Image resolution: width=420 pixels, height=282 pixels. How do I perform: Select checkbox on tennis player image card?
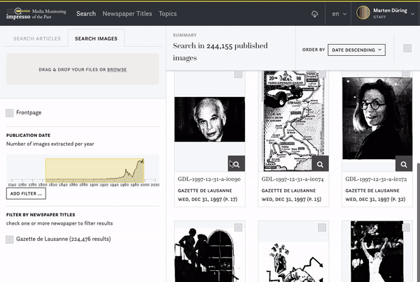point(406,228)
